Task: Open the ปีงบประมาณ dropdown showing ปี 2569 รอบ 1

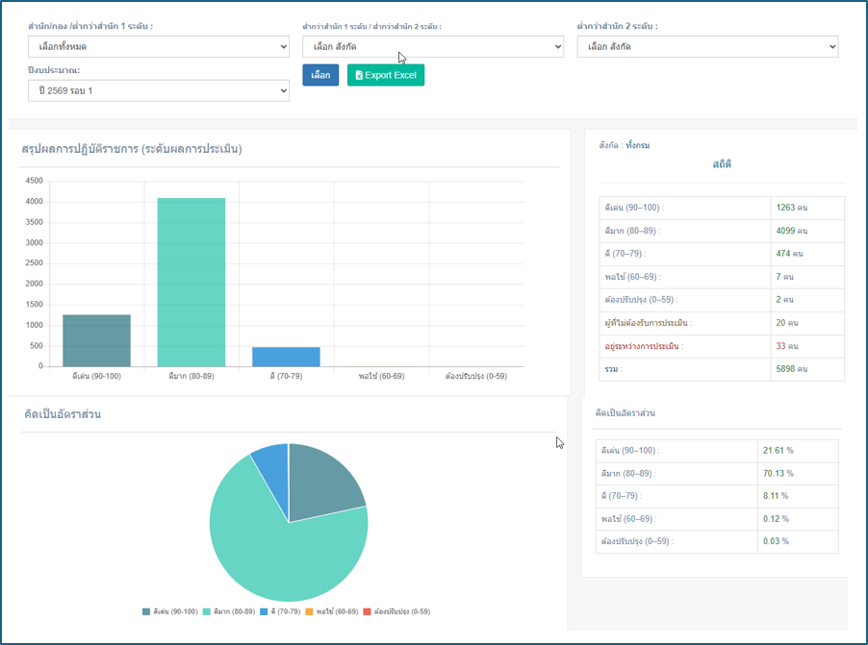Action: point(159,90)
